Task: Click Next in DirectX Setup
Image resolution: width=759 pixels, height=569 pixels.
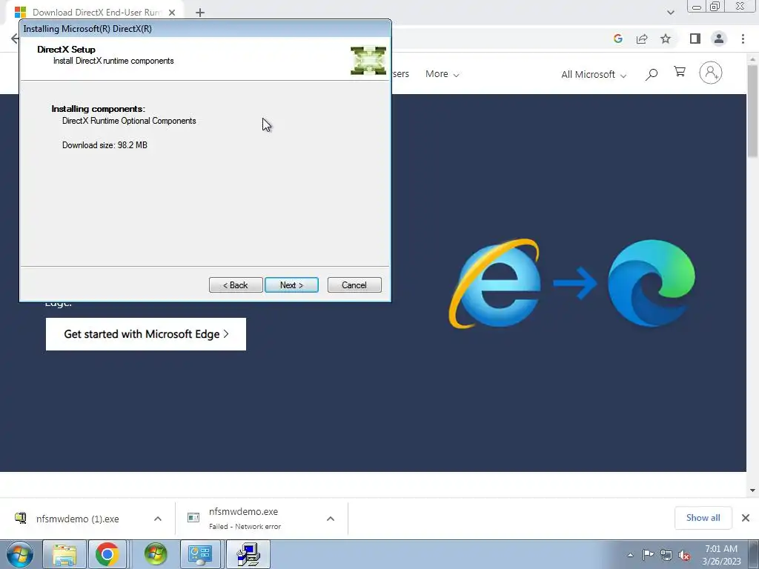Action: [x=291, y=285]
